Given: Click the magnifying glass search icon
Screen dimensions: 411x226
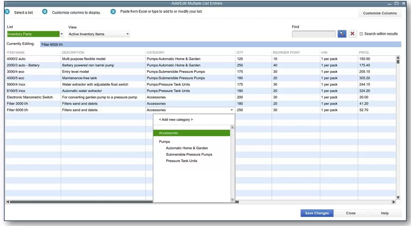Looking at the screenshot, I should click(x=342, y=34).
